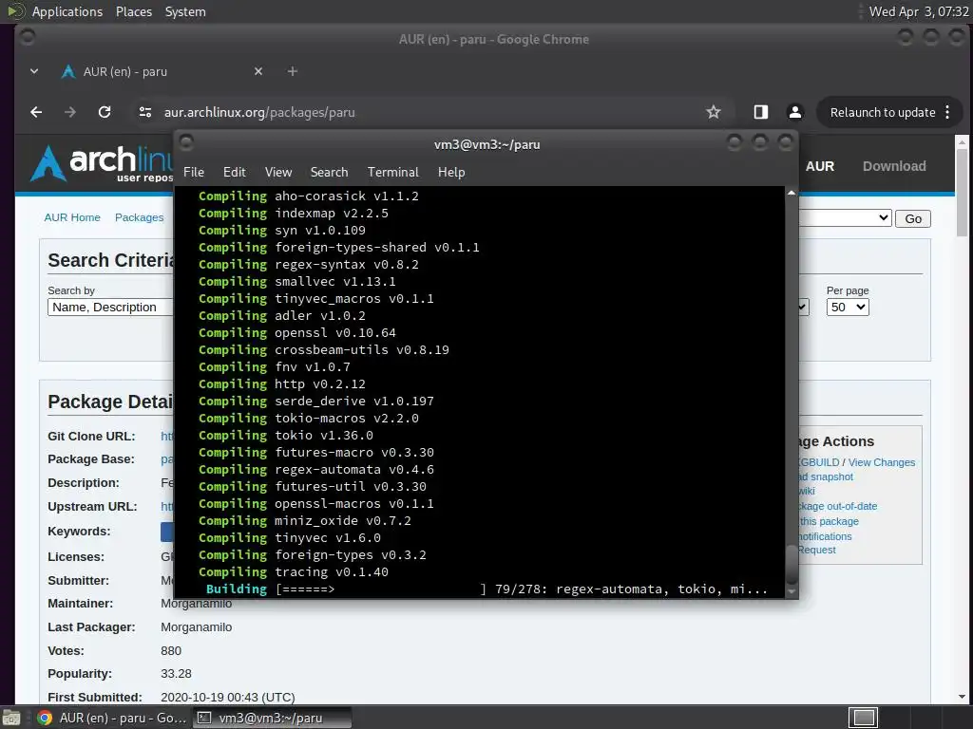Image resolution: width=973 pixels, height=729 pixels.
Task: Click the Chrome page vertical scrollbar thumb
Action: [962, 192]
